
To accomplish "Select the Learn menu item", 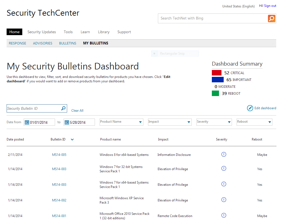I will tap(85, 32).
